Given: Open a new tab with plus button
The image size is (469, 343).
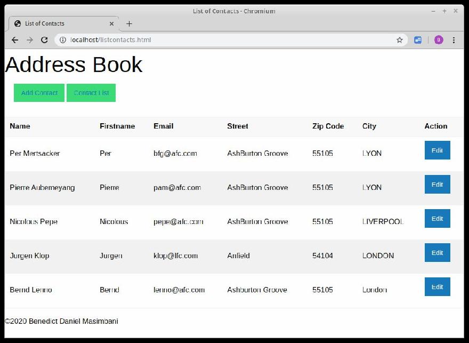Looking at the screenshot, I should pyautogui.click(x=129, y=23).
